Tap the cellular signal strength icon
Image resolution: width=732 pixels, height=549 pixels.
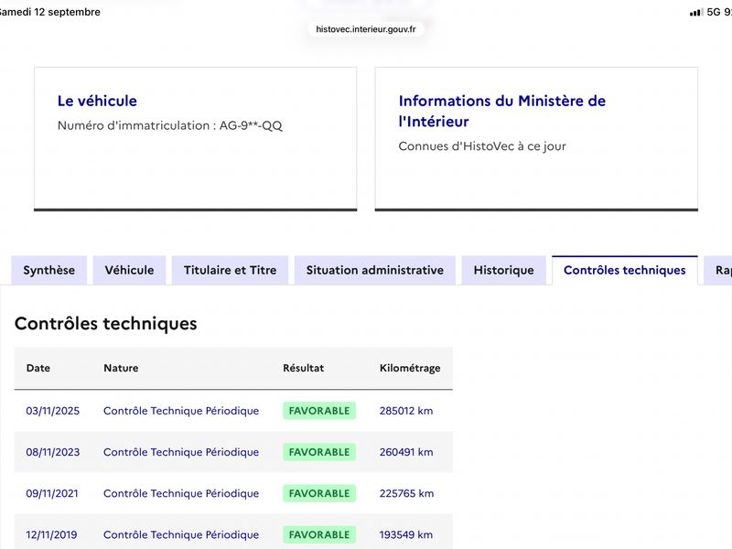click(696, 12)
